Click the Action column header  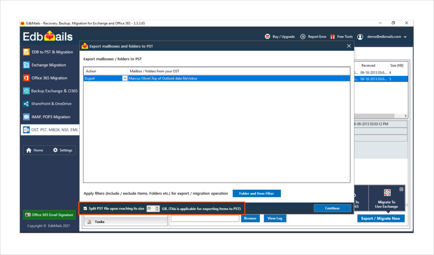click(x=106, y=71)
